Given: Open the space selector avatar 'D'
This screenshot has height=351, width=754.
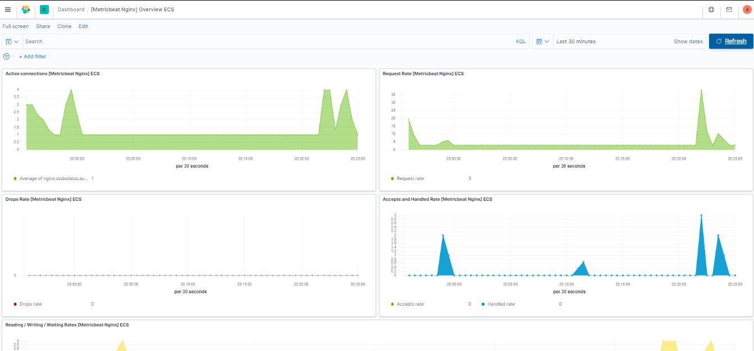Looking at the screenshot, I should [x=44, y=10].
